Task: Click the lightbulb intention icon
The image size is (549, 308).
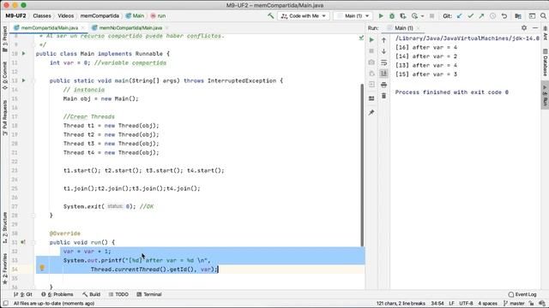Action: click(42, 268)
